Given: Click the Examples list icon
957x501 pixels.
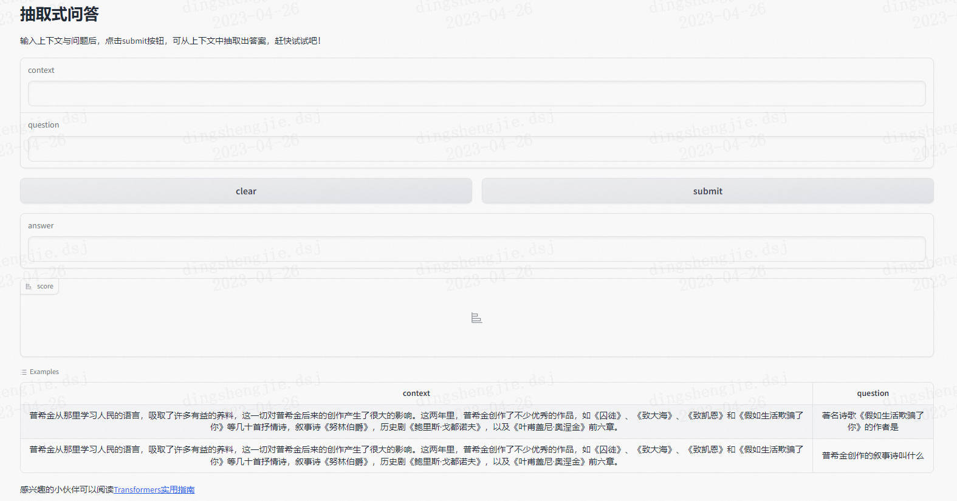Looking at the screenshot, I should 24,372.
